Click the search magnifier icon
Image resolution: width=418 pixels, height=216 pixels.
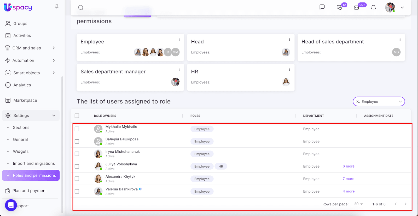pyautogui.click(x=81, y=8)
